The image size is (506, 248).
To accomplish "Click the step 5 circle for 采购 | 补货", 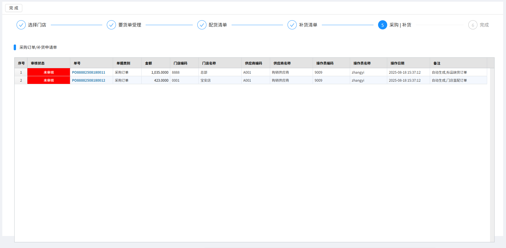I will 383,25.
